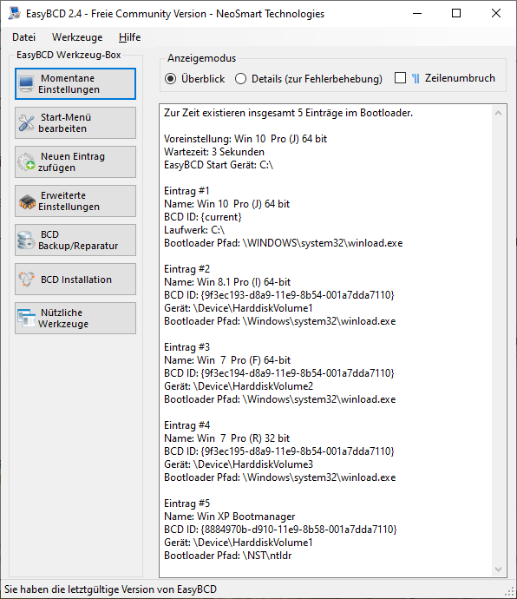The image size is (517, 599).
Task: Click the 'Eintrag #1' heading
Action: (x=187, y=191)
